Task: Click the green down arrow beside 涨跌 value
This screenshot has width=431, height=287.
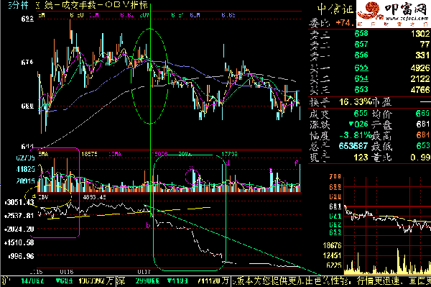Action: pos(351,124)
